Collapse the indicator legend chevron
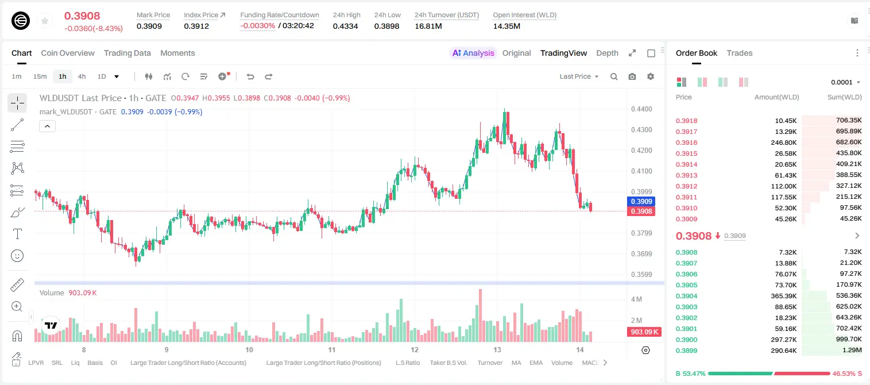Screen dimensions: 870x385 tap(47, 126)
